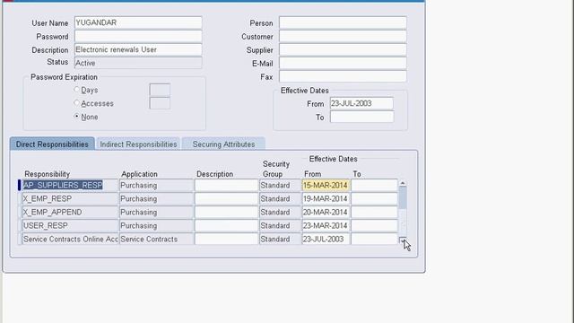
Task: Click To date cell in Service Contracts row
Action: (x=374, y=240)
